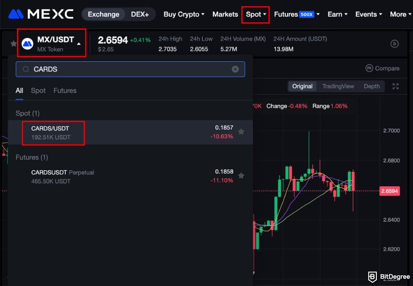Click the +0.41% change value
Screen dimensions: 413x286
pos(140,40)
